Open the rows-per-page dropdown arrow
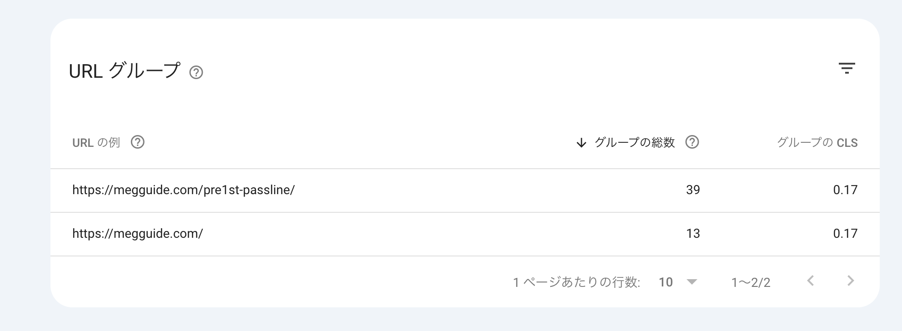The image size is (902, 331). pos(692,282)
